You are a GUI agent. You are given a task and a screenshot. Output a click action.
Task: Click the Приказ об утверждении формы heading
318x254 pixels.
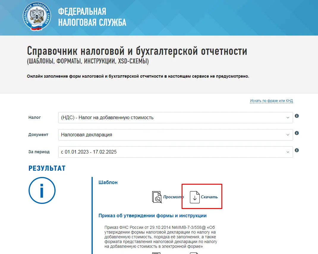[x=152, y=215]
